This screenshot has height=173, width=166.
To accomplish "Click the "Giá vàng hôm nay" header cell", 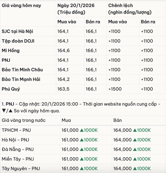I will tap(21, 5).
